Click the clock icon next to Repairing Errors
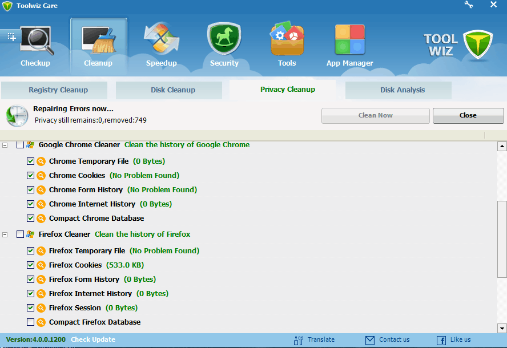Viewport: 507px width, 348px height. 17,116
